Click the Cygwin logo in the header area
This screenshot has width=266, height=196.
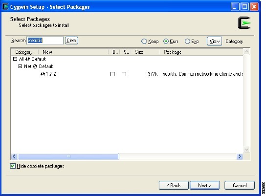[244, 22]
